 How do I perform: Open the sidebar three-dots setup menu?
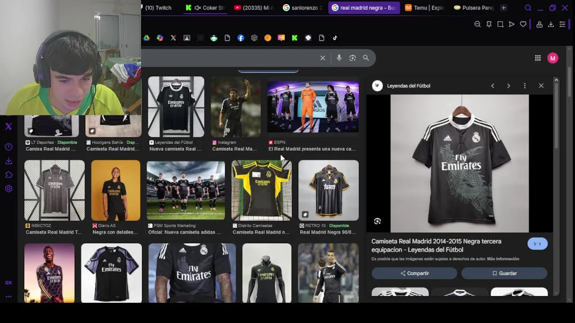9,297
